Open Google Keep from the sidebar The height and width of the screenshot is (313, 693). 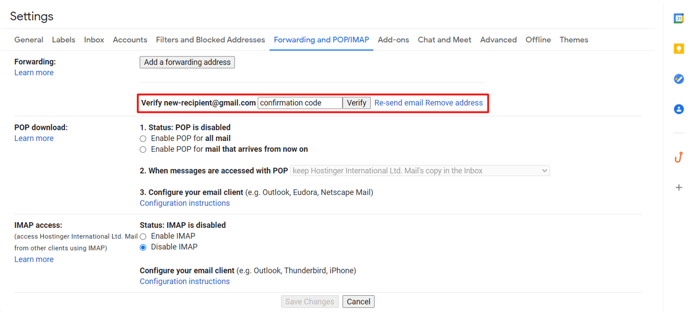point(679,48)
